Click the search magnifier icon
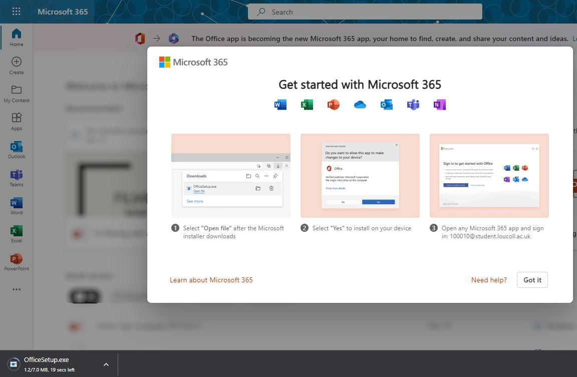Screen dimensions: 577x377 tap(261, 12)
